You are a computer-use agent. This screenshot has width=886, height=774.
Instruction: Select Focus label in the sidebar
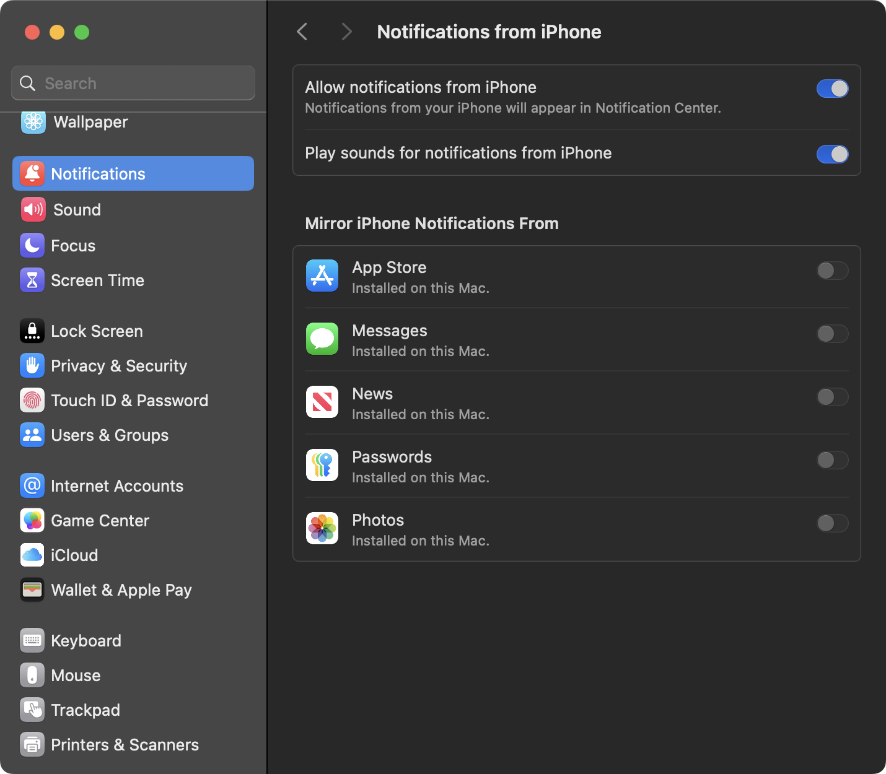point(73,246)
